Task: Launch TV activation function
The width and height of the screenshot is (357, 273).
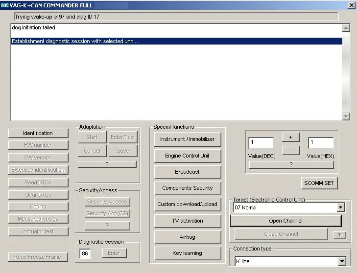Action: [x=188, y=221]
